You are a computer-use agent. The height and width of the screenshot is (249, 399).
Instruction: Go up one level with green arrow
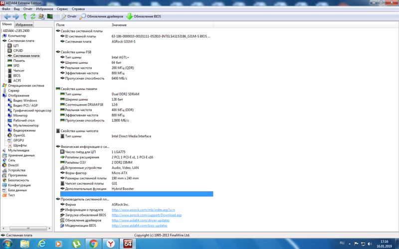(x=24, y=16)
